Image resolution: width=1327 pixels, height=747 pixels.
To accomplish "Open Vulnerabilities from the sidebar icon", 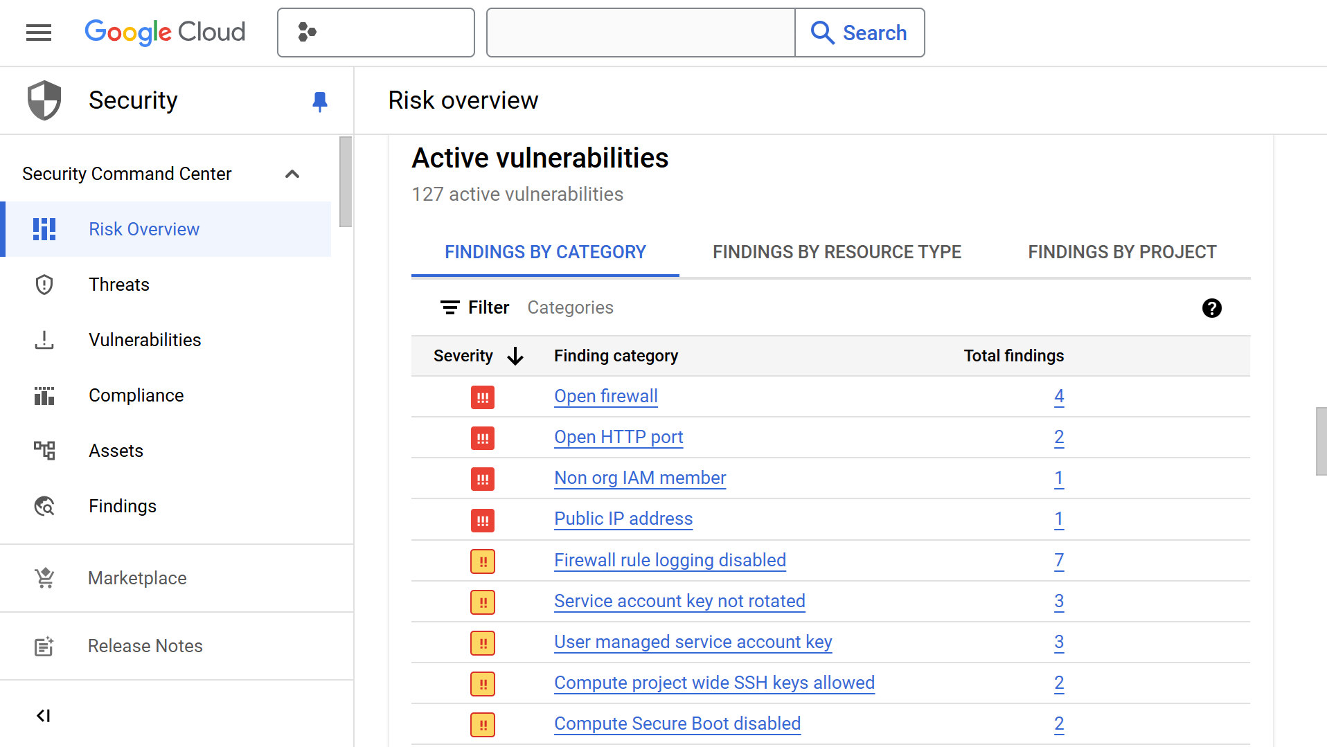I will point(44,340).
